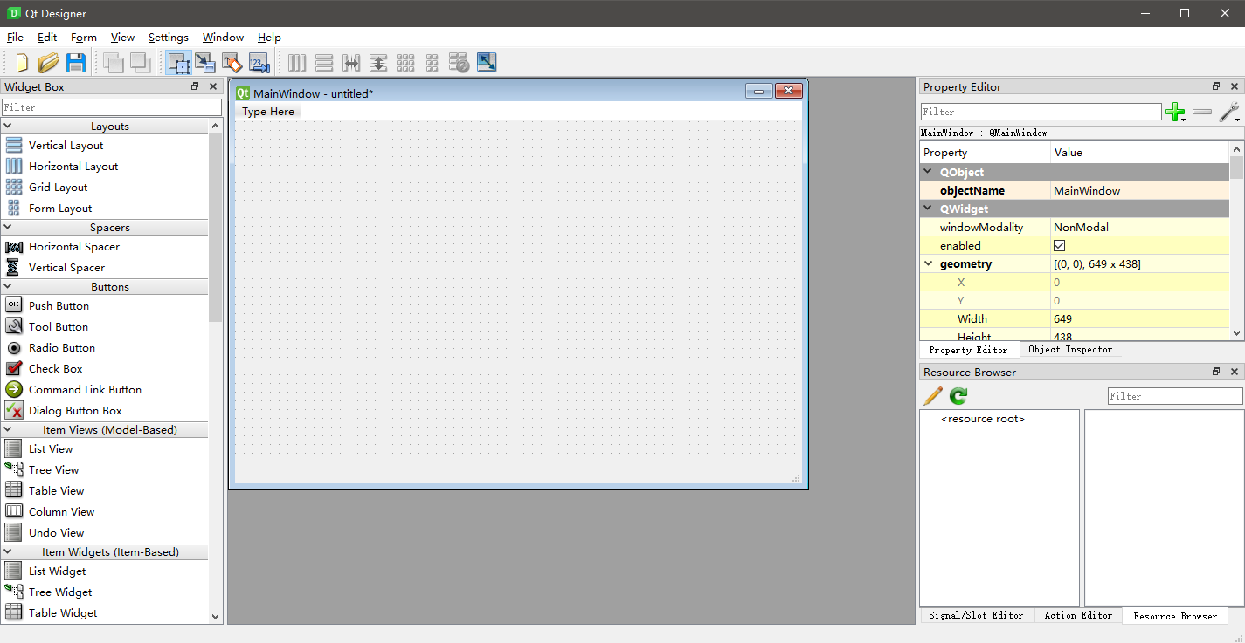1245x643 pixels.
Task: Click the Property Editor filter field
Action: pos(1041,112)
